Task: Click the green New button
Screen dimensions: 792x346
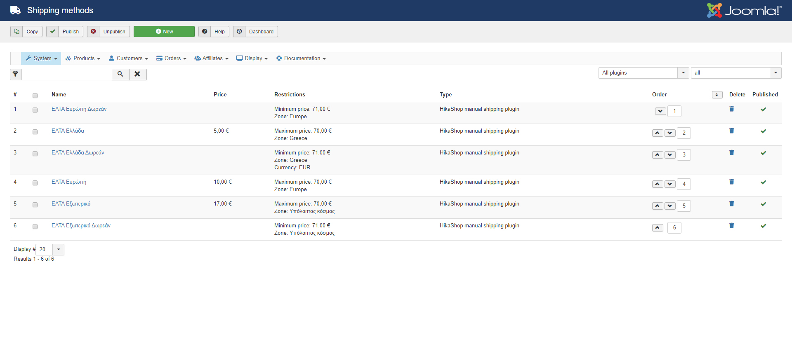Action: point(164,32)
